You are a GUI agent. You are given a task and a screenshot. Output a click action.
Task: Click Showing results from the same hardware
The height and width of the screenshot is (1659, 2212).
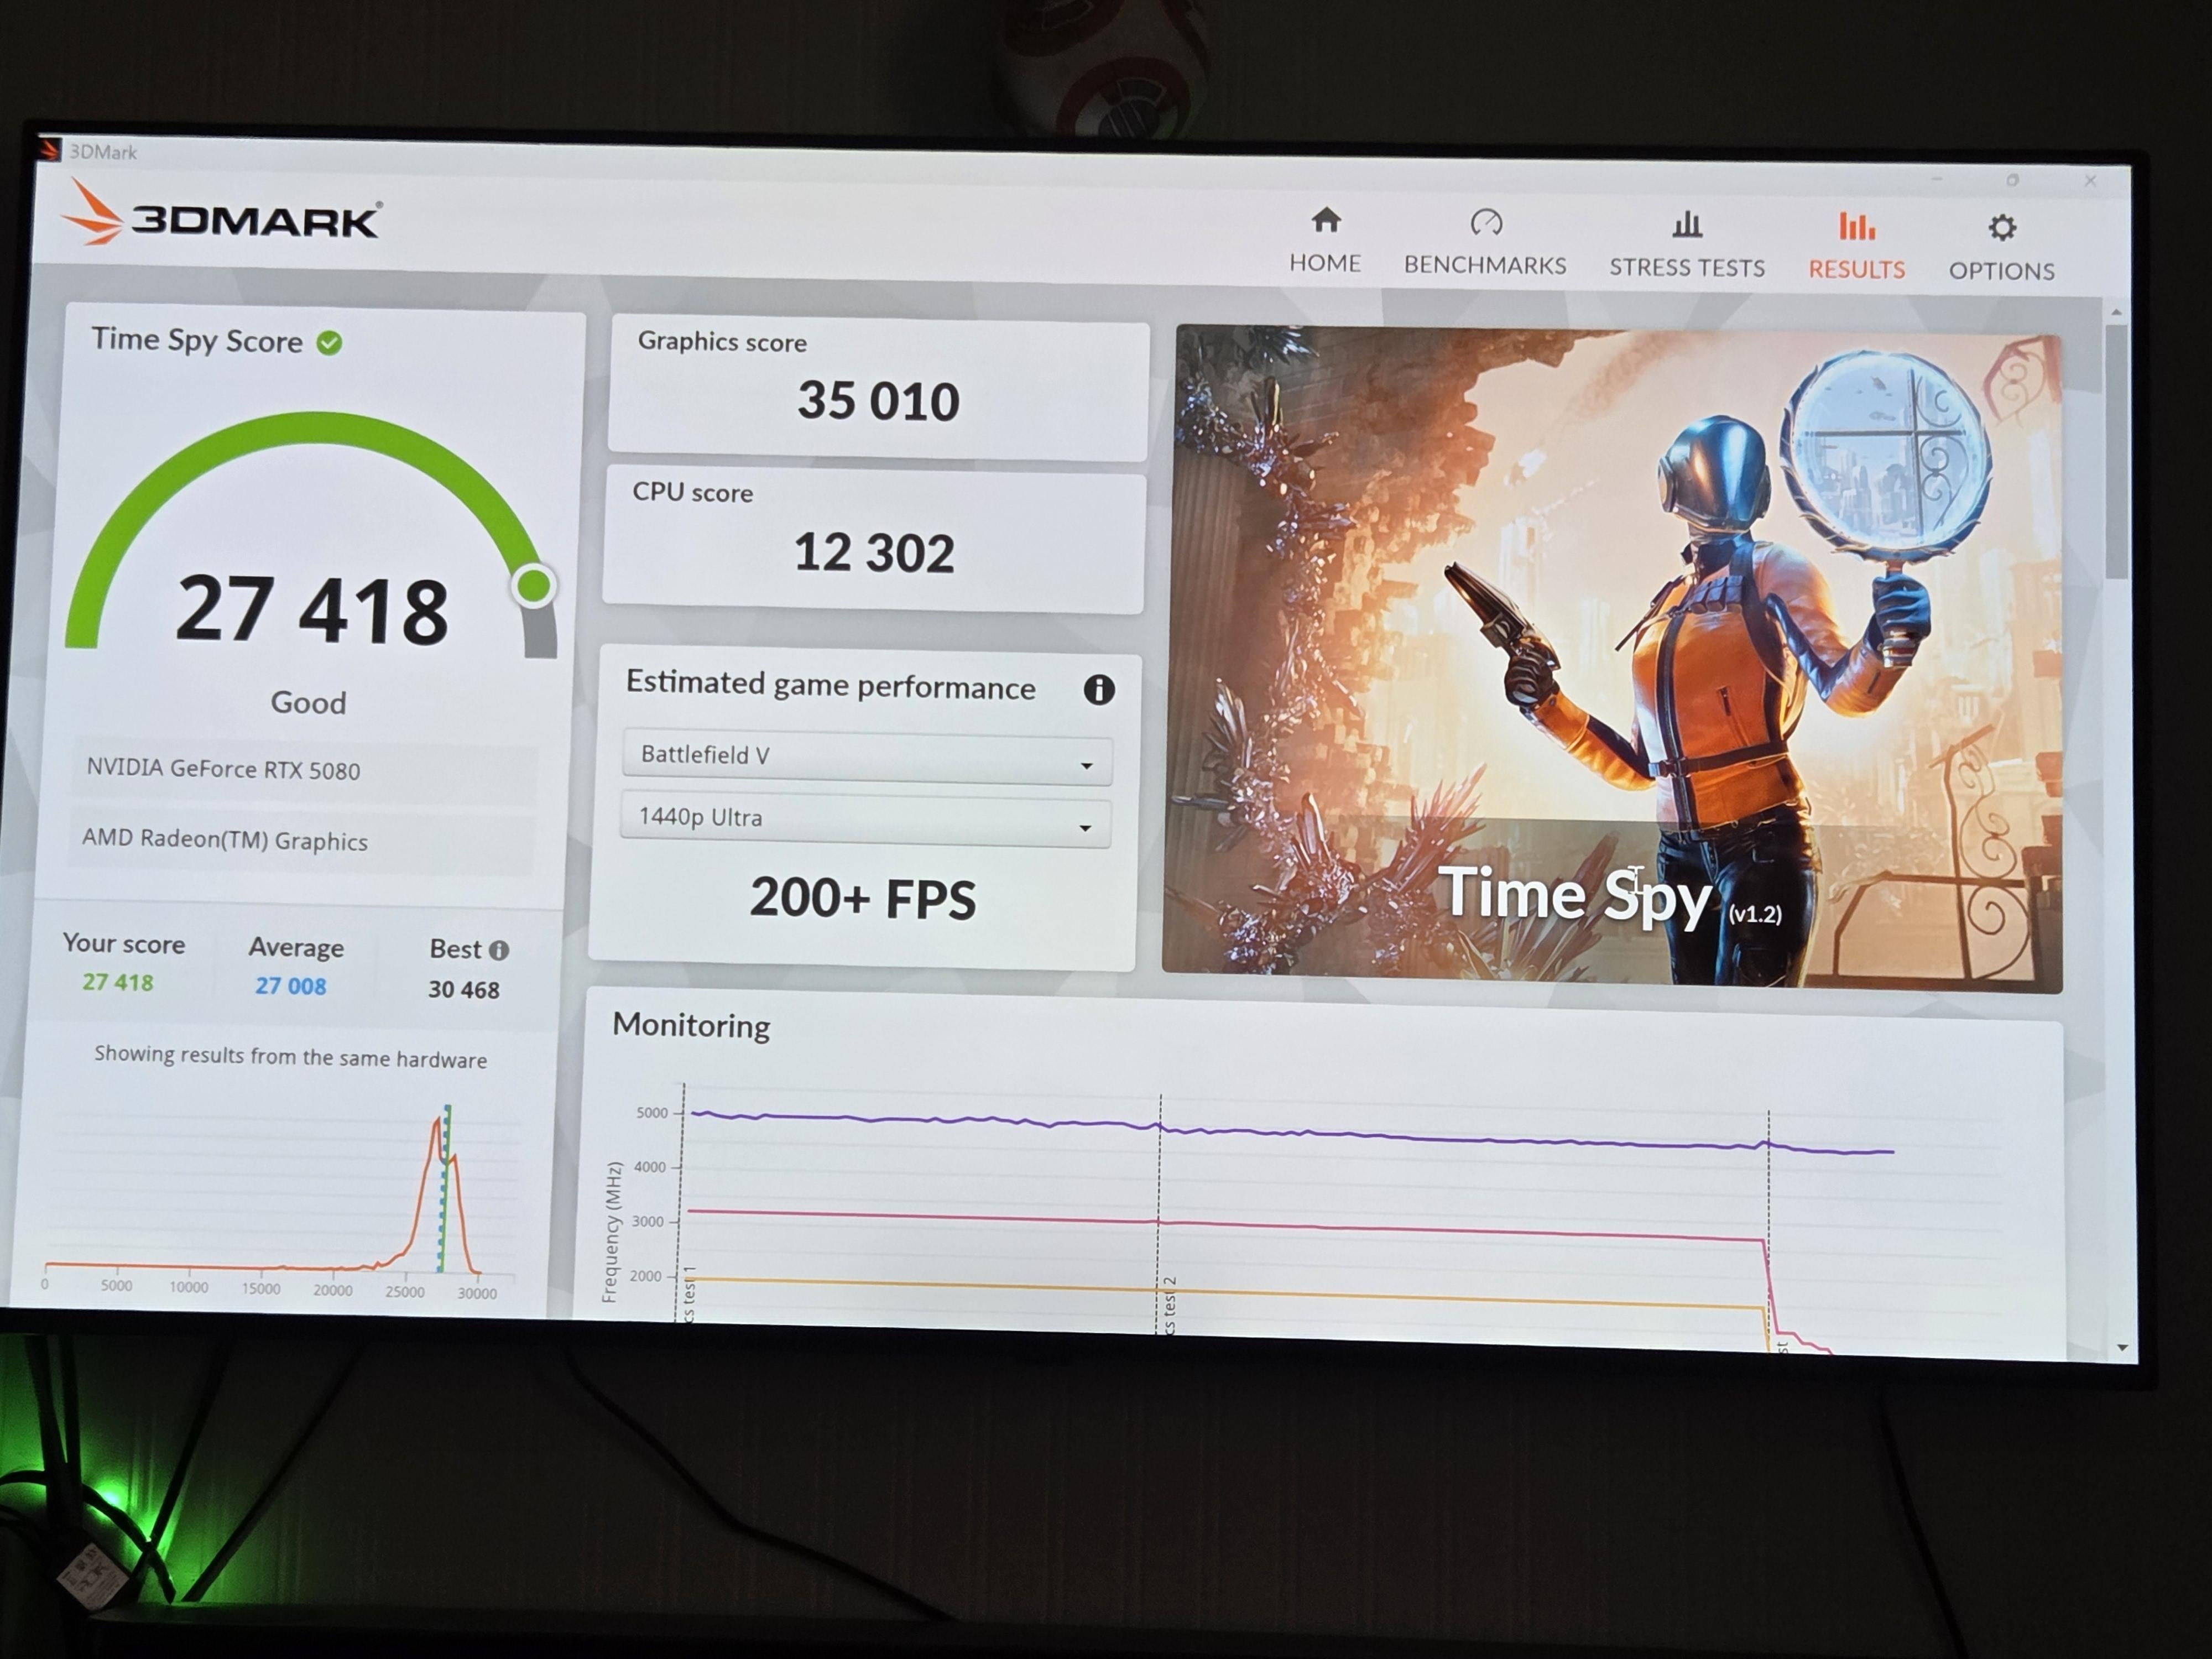click(x=290, y=1057)
